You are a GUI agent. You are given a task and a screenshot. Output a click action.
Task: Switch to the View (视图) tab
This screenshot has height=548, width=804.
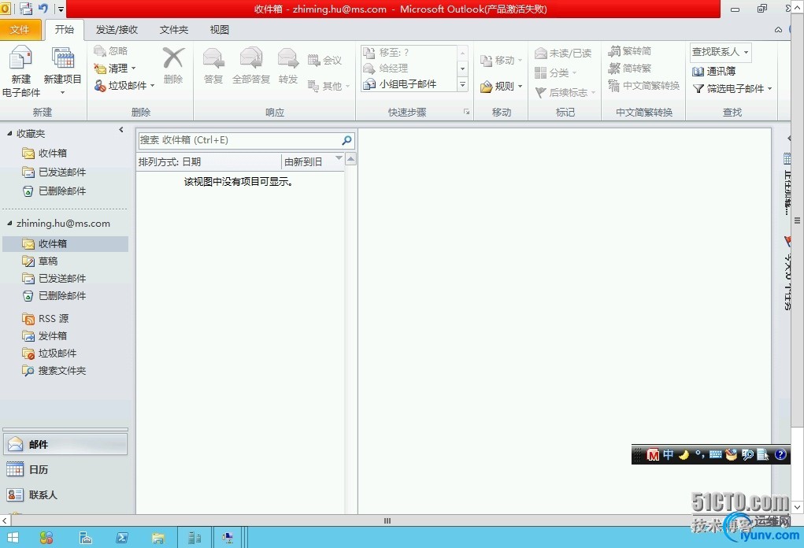[x=220, y=30]
